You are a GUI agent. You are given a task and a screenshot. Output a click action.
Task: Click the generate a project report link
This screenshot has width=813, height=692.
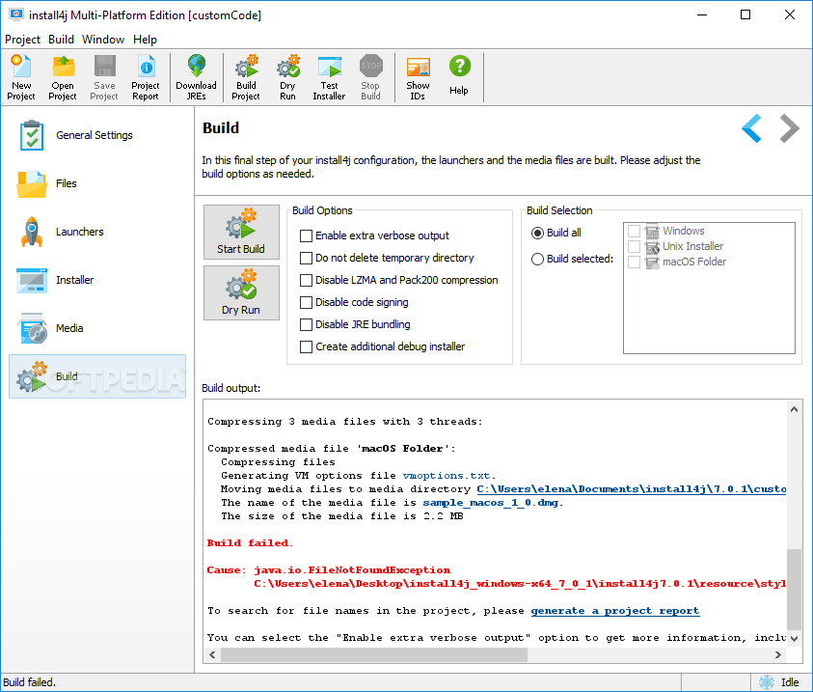pos(615,611)
